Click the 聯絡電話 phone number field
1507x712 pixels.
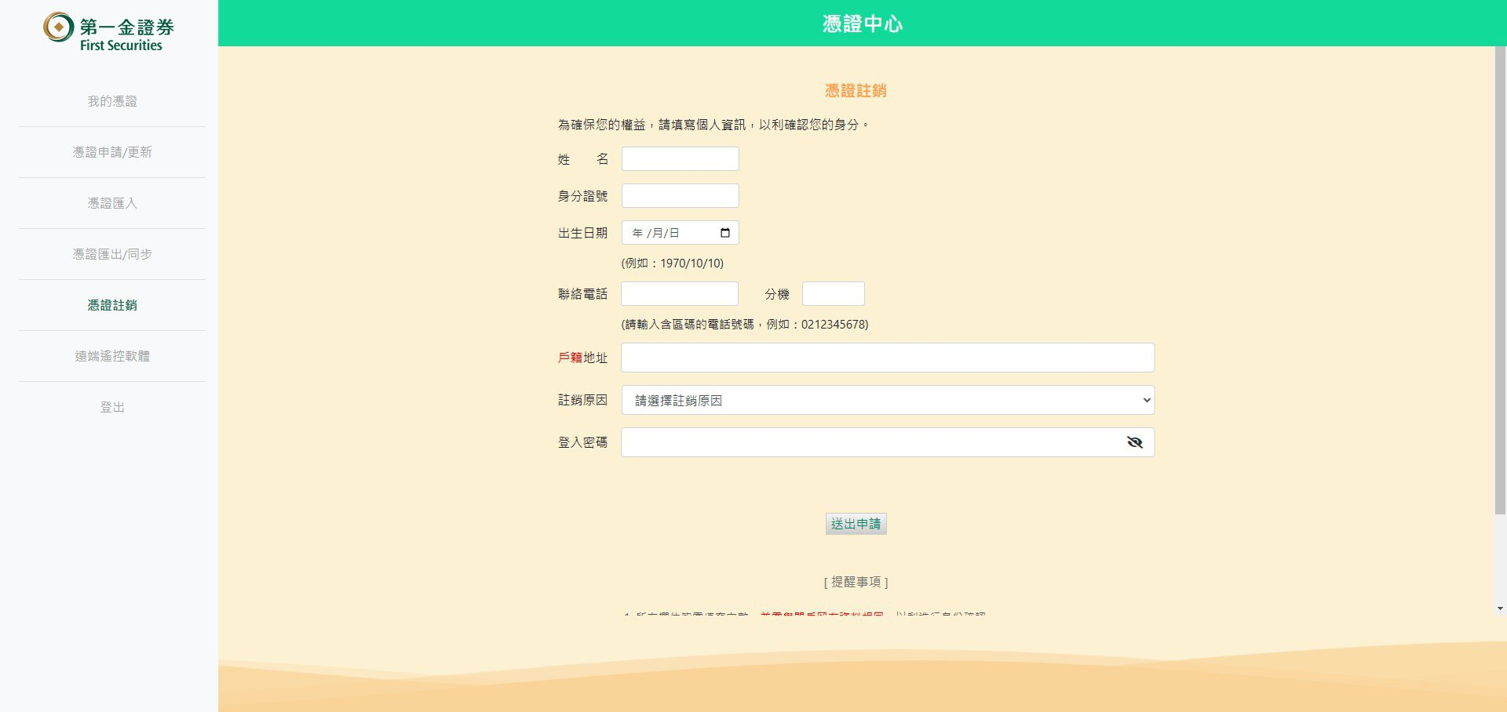tap(679, 294)
